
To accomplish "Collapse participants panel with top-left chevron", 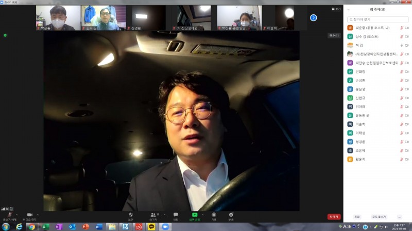I will 349,9.
